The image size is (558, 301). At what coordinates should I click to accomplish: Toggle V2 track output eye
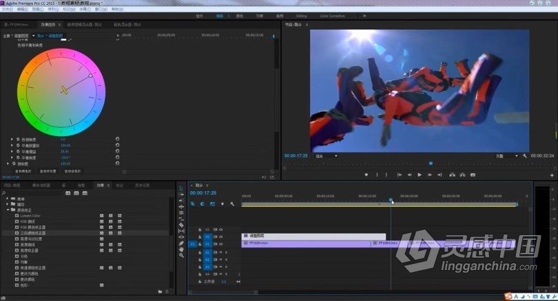[x=220, y=237]
